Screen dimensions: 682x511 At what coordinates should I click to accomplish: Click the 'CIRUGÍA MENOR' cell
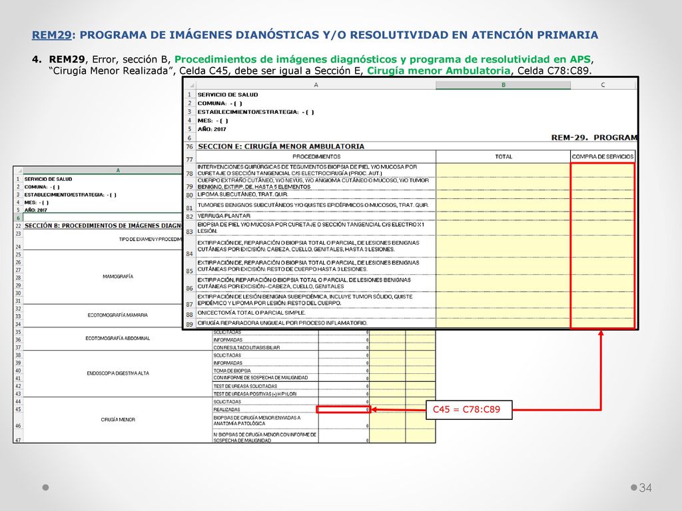click(x=118, y=420)
